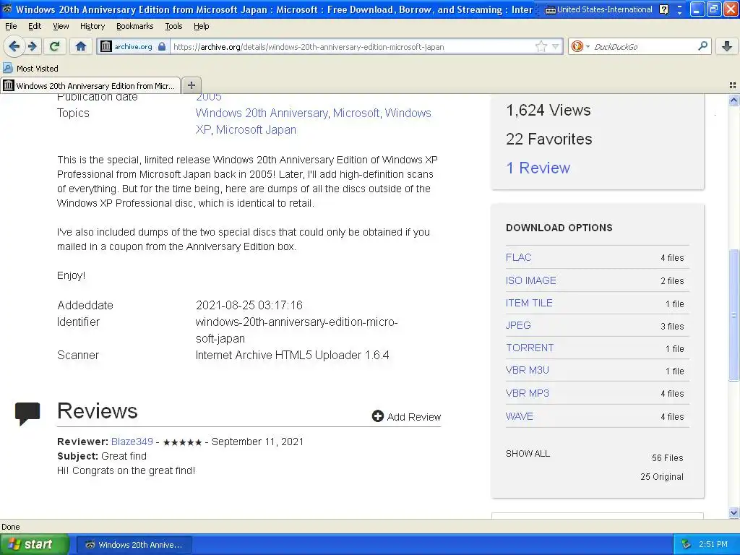Open reviewer Blaze349 profile link
The image size is (740, 555).
click(x=132, y=442)
